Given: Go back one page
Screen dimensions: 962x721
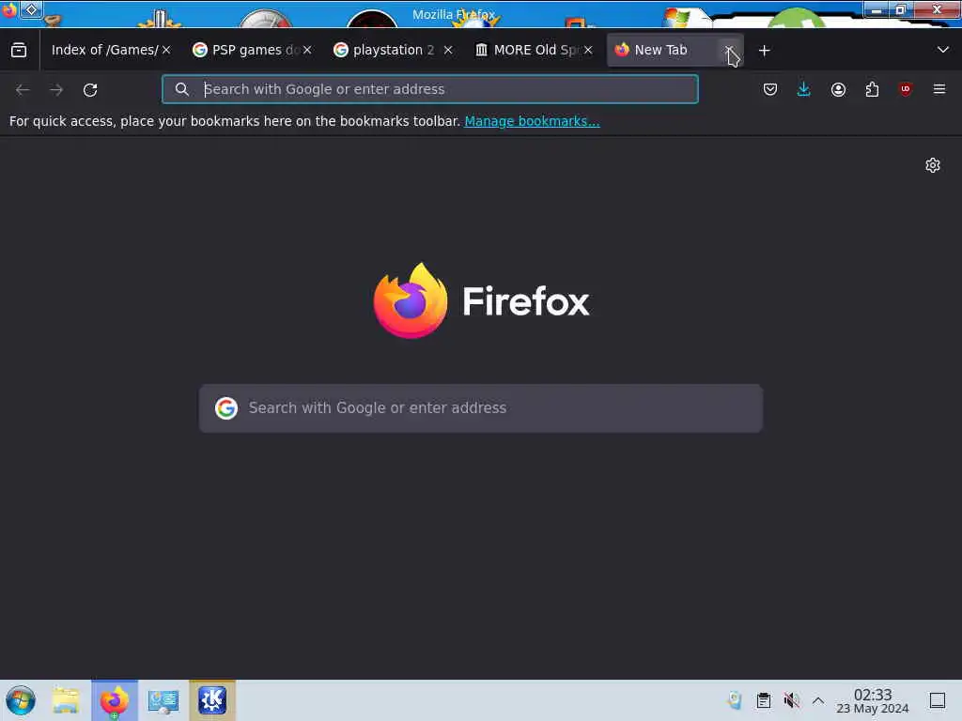Looking at the screenshot, I should click(x=23, y=89).
